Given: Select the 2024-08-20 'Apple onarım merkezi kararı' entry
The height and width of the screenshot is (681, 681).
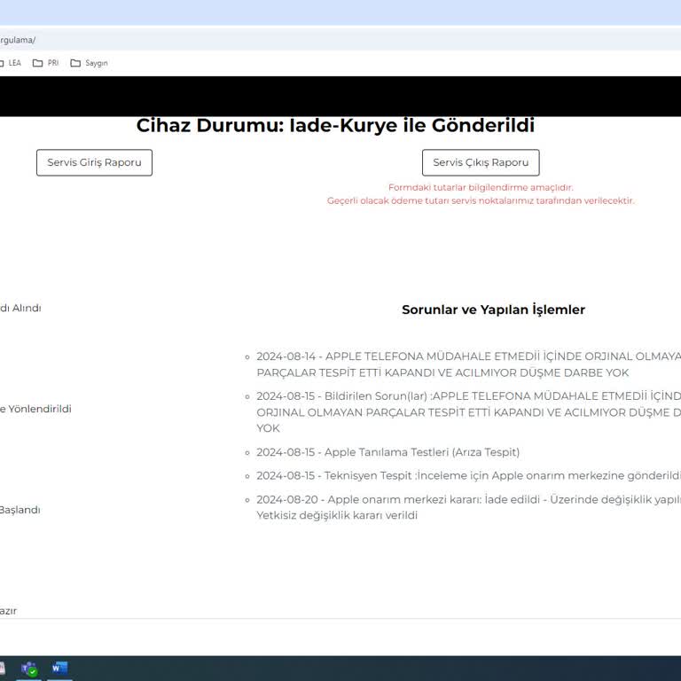Looking at the screenshot, I should coord(468,507).
